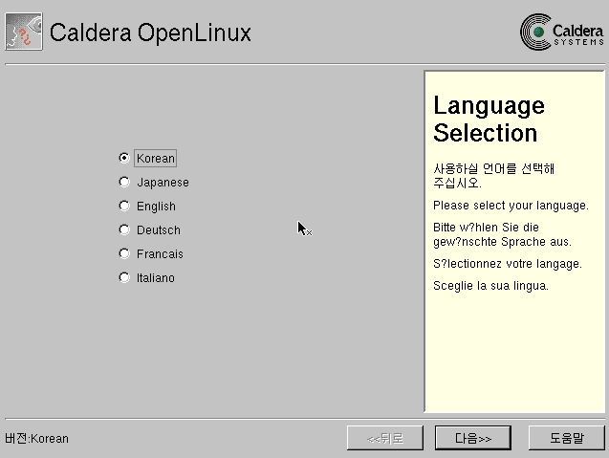Open help with the 도움말 button
Viewport: 609px width, 458px height.
pos(566,438)
